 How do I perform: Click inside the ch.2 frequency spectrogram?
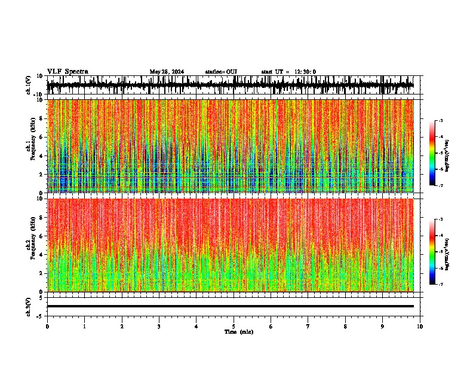pyautogui.click(x=231, y=245)
